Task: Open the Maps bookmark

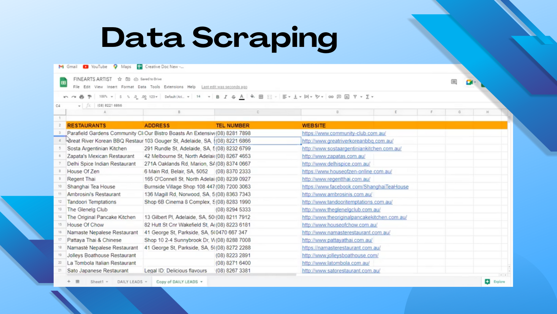Action: tap(122, 67)
